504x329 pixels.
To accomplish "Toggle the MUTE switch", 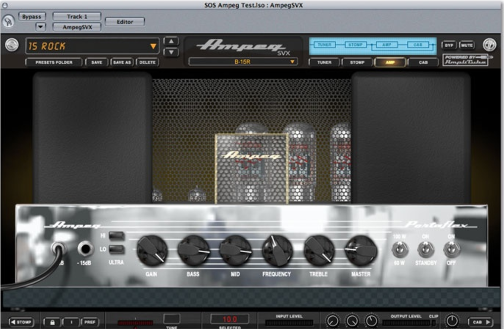I will point(467,45).
